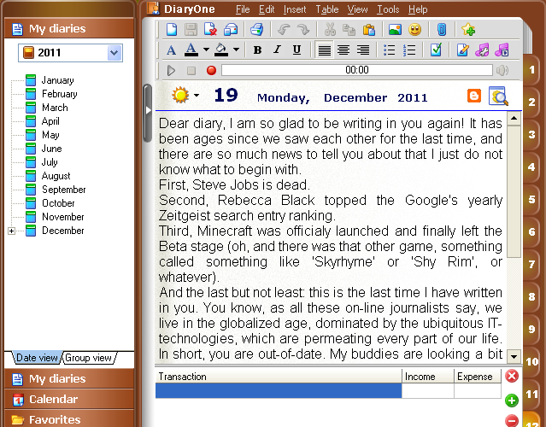Cut selection with scissors icon

tap(330, 30)
